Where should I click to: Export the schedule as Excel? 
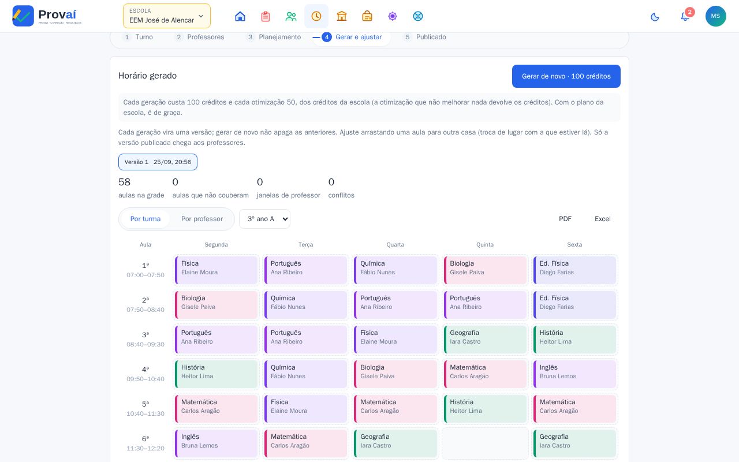pyautogui.click(x=603, y=219)
